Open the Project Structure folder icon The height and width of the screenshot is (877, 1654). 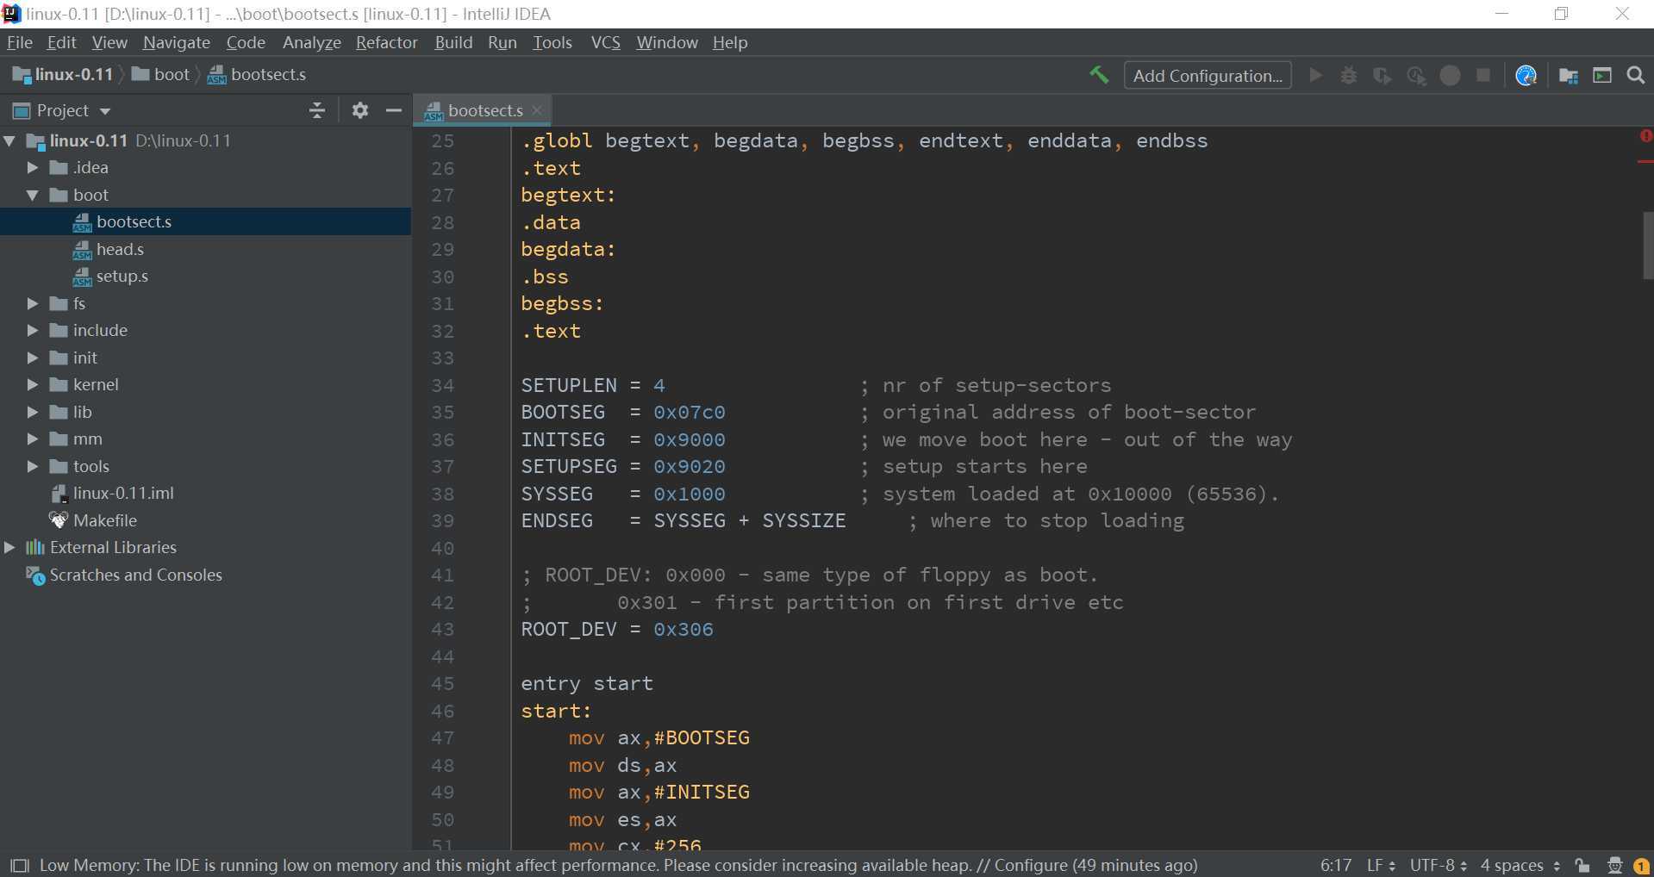[x=1569, y=76]
